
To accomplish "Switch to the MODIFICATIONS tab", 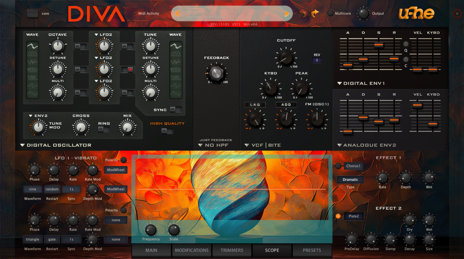I will click(192, 250).
